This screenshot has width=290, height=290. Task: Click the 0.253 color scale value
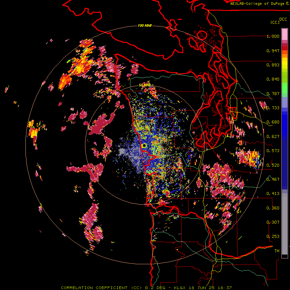pyautogui.click(x=273, y=237)
